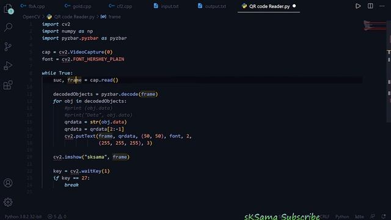The height and width of the screenshot is (220, 391).
Task: Click the CRLF line ending indicator
Action: tap(324, 216)
